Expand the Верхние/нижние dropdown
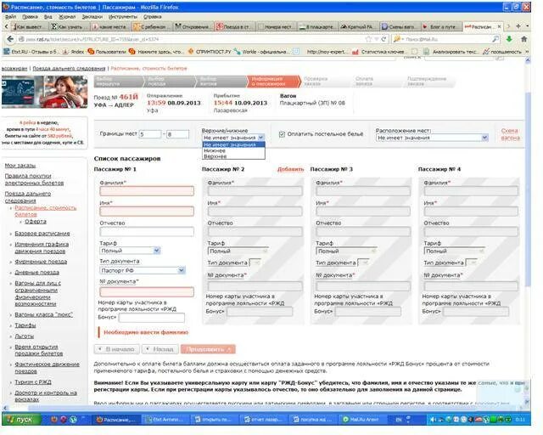 coord(233,138)
